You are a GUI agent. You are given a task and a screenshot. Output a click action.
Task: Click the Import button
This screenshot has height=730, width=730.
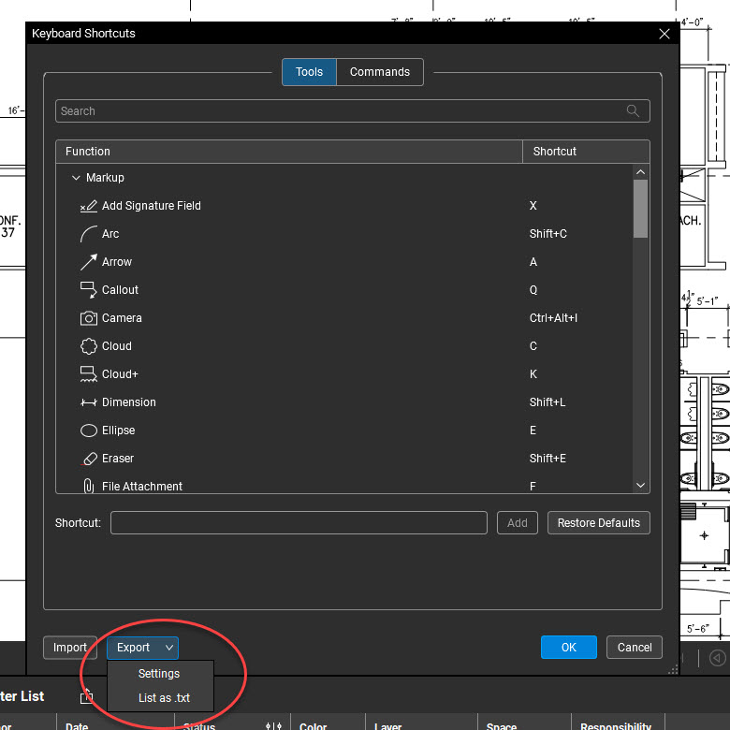pos(70,648)
